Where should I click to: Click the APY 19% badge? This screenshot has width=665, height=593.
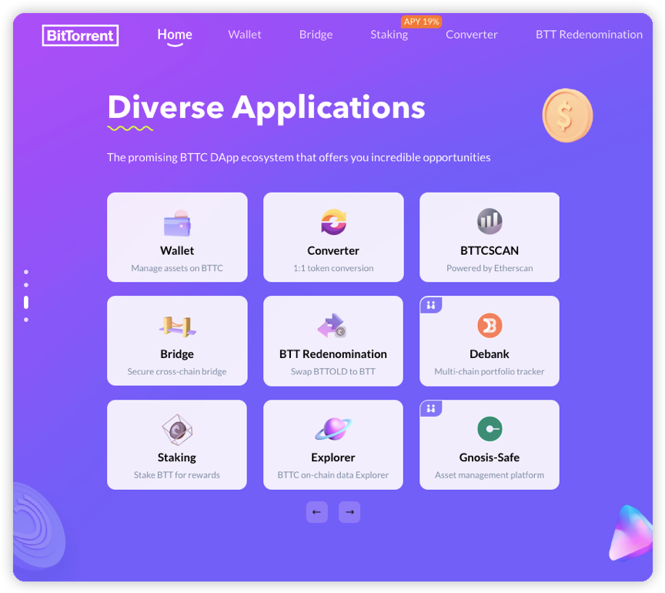pos(422,22)
